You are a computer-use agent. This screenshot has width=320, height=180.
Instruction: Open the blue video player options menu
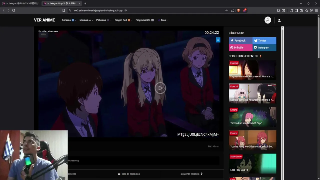(218, 40)
